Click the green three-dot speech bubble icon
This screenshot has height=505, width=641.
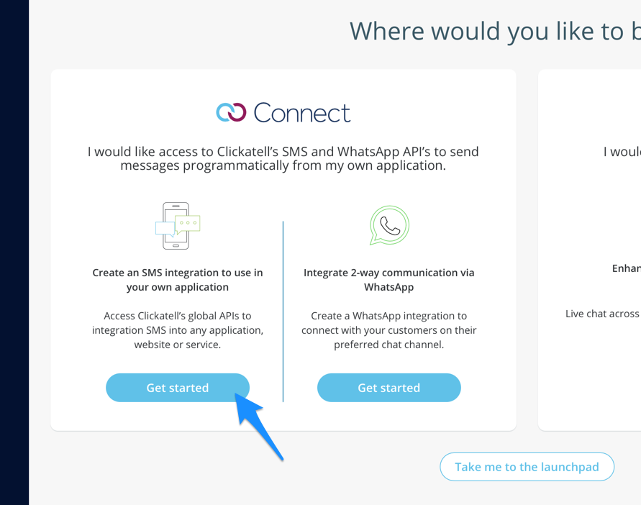click(188, 223)
